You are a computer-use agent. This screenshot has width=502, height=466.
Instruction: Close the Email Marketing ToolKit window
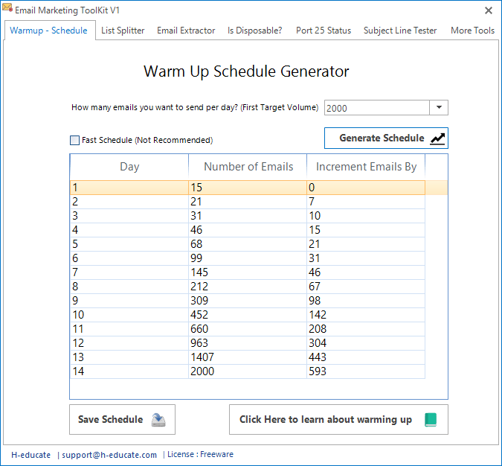[x=488, y=10]
